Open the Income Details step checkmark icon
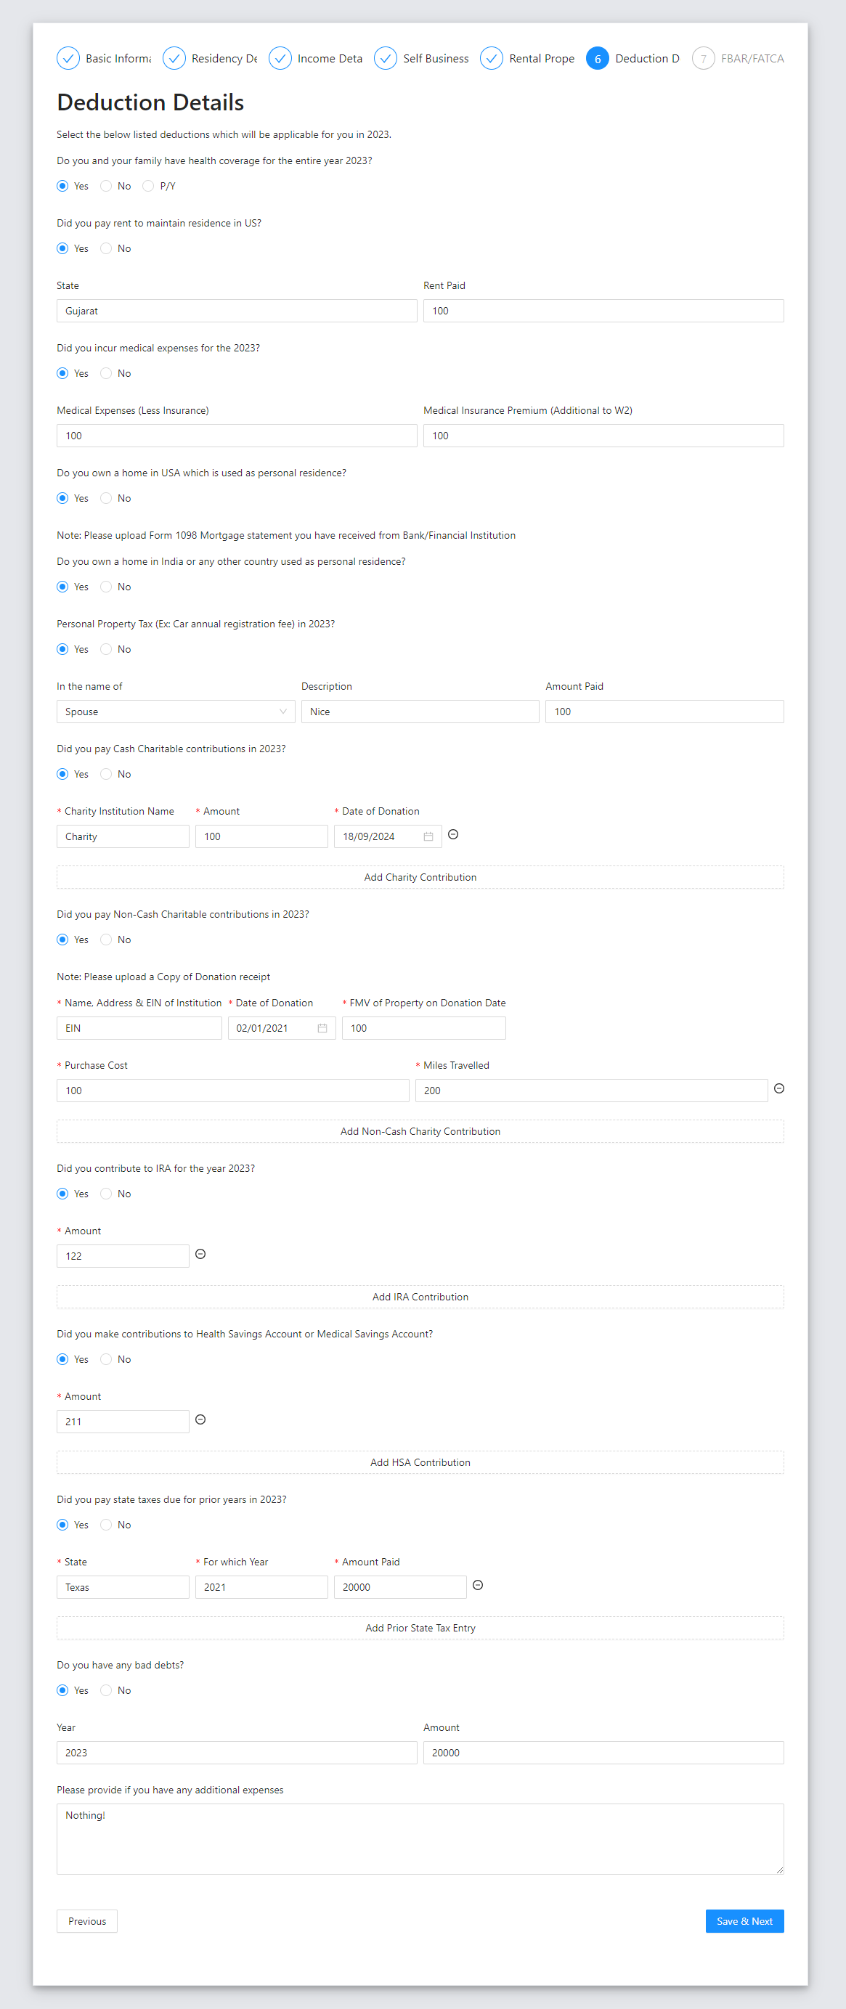Image resolution: width=846 pixels, height=2009 pixels. [x=280, y=59]
